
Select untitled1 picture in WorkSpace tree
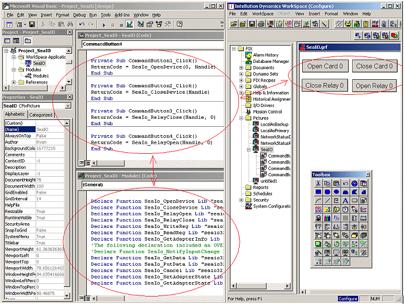tap(268, 181)
